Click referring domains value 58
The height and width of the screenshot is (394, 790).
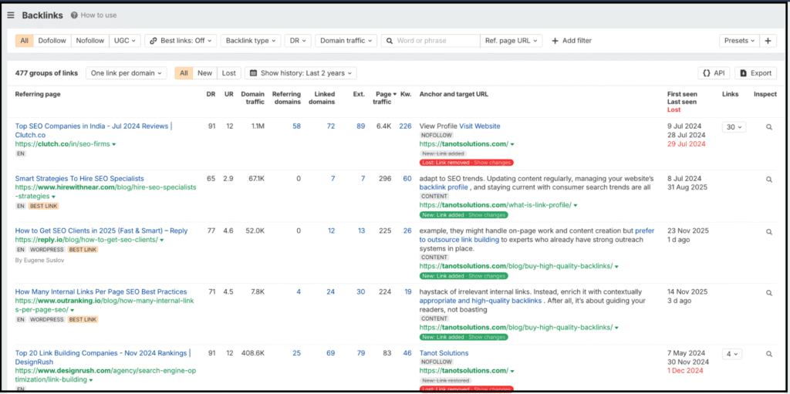click(x=296, y=126)
